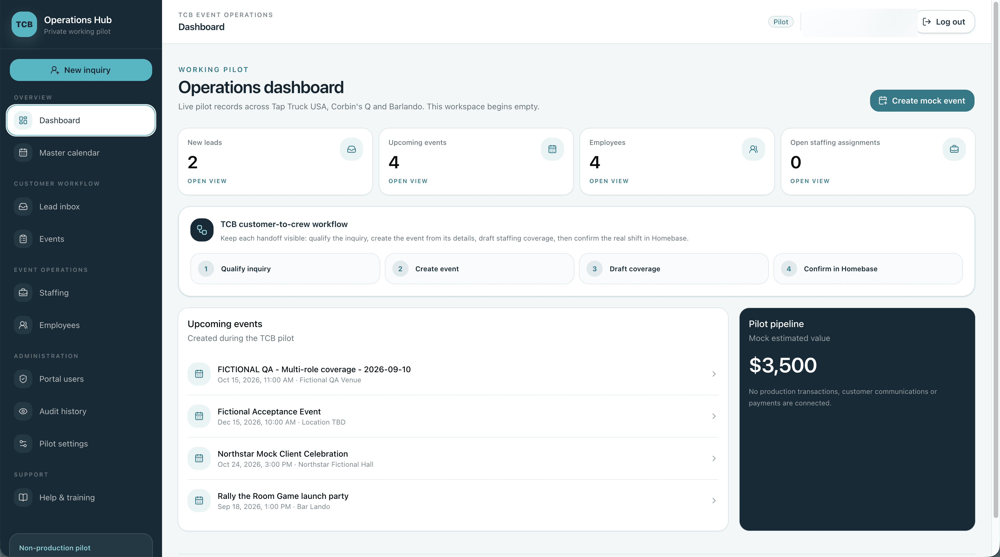
Task: Select step 1 Qualify inquiry
Action: 285,269
